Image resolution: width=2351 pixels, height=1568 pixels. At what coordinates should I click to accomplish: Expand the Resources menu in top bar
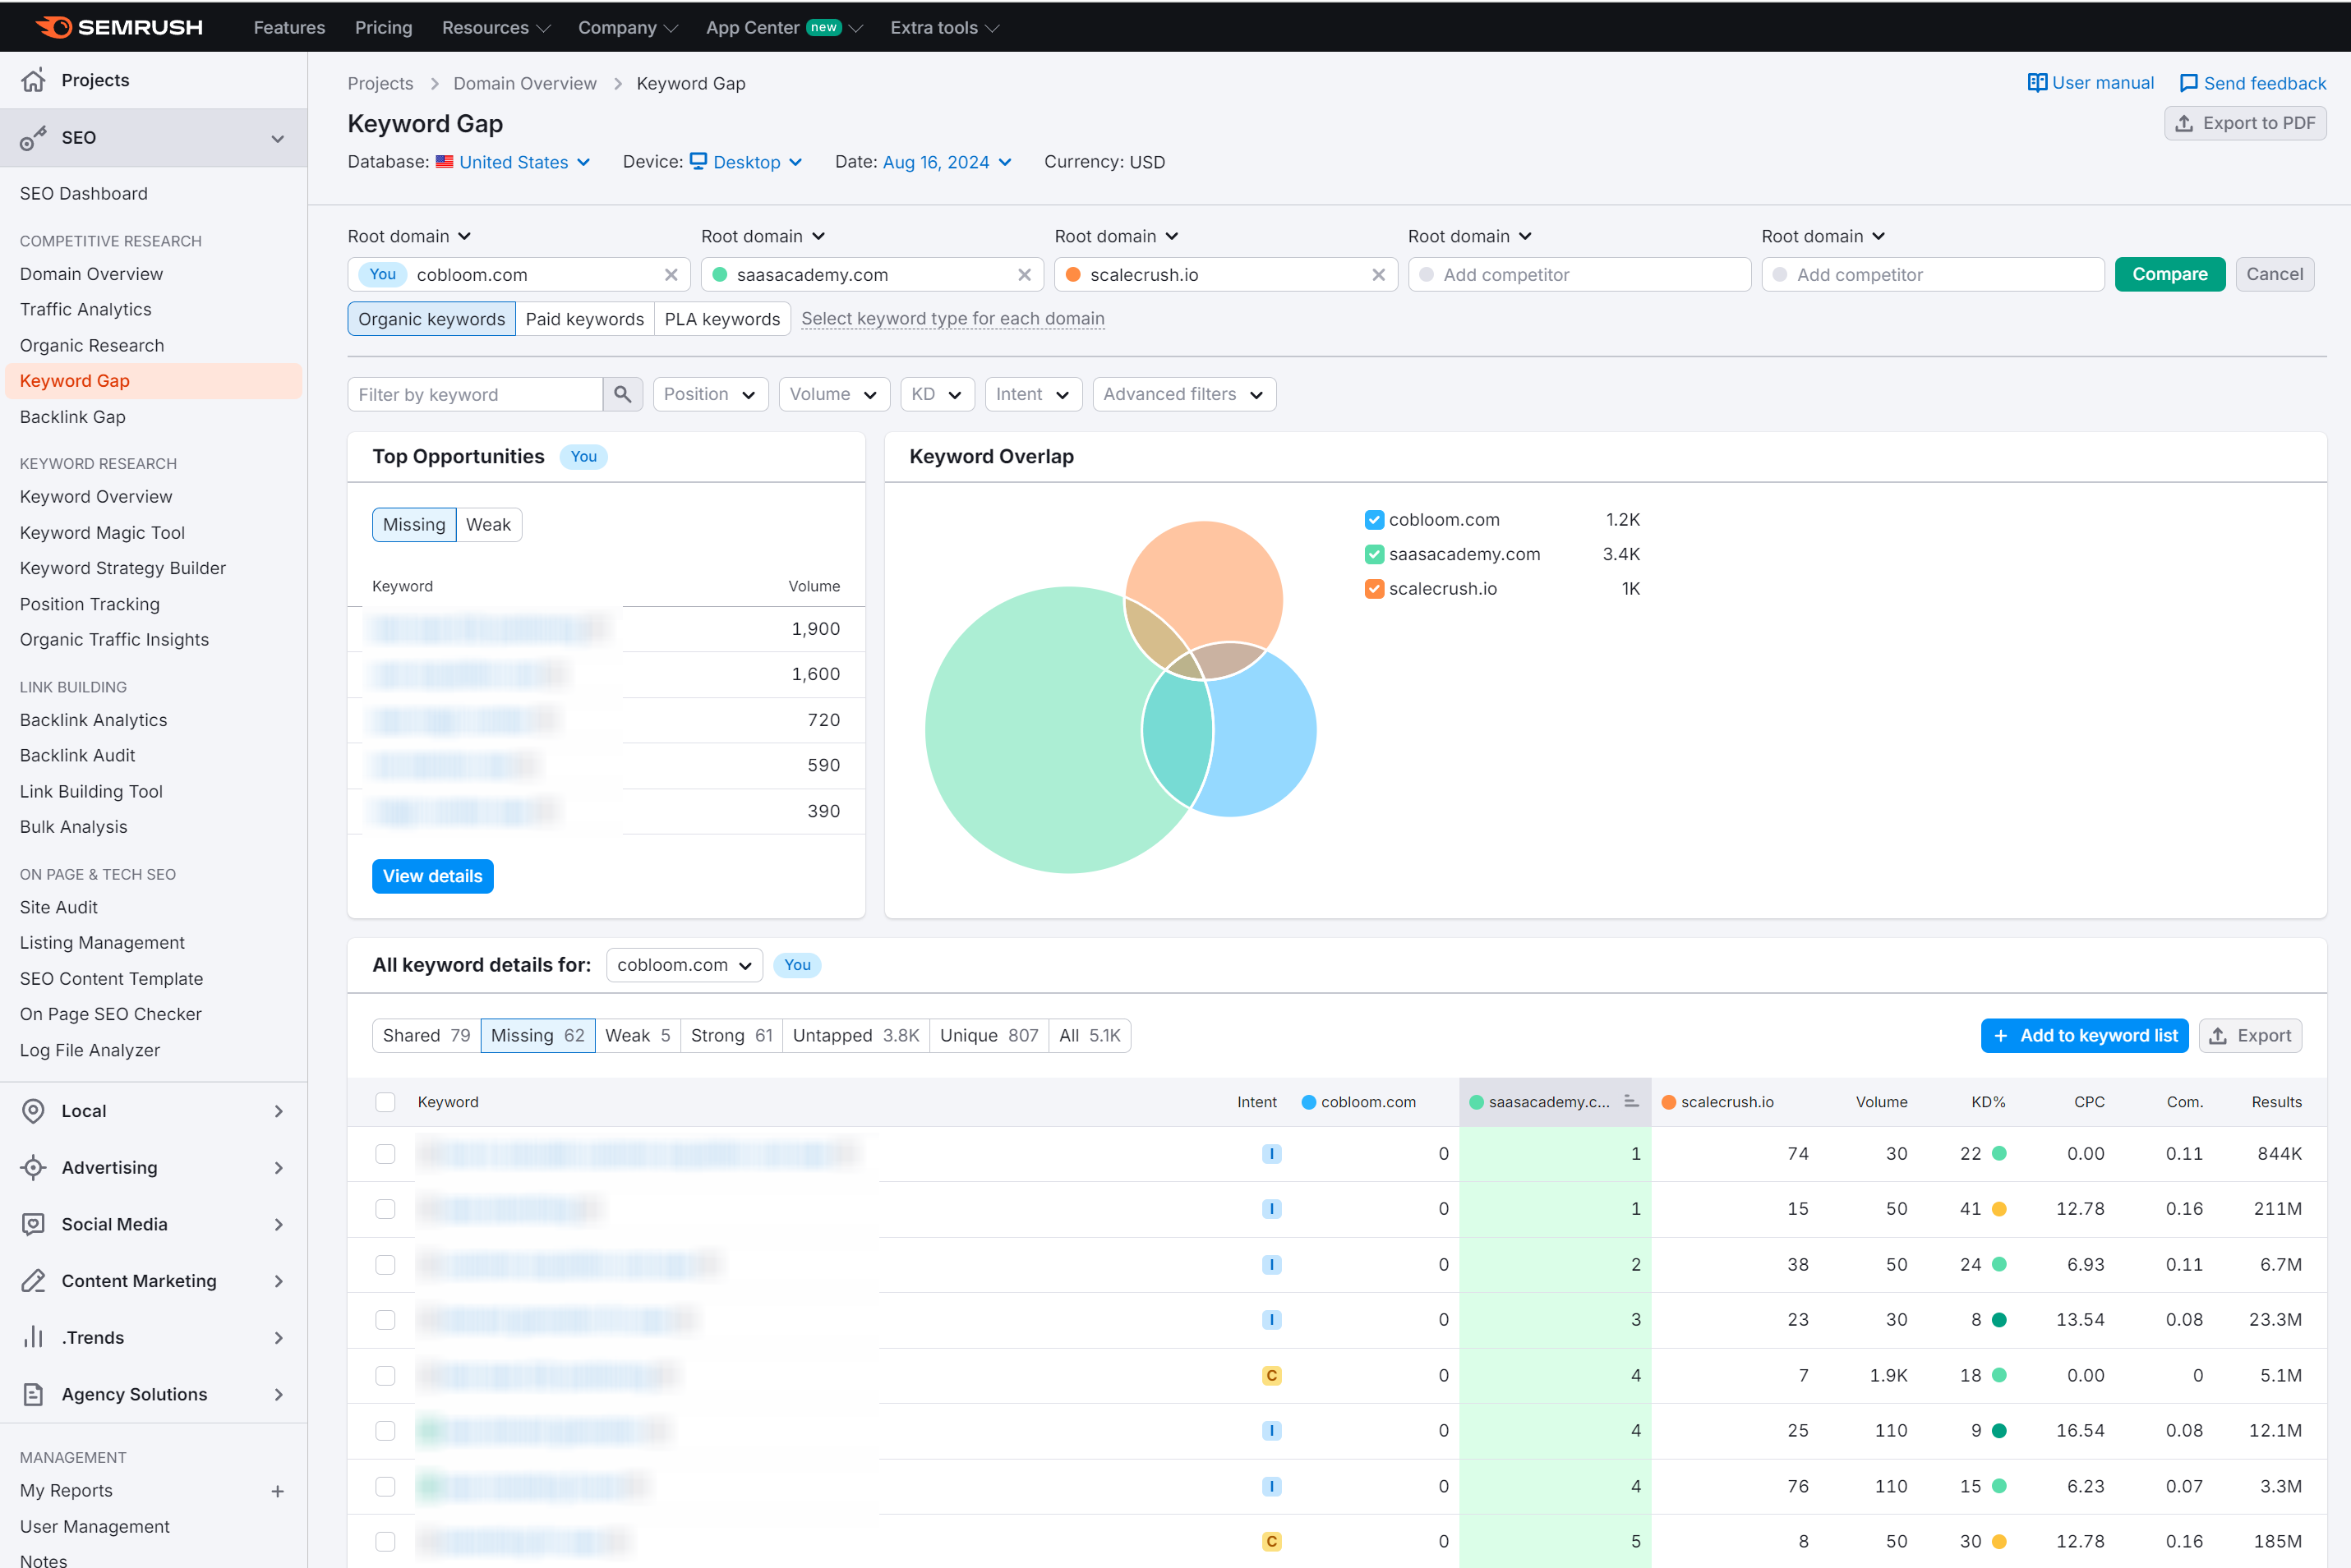click(496, 27)
